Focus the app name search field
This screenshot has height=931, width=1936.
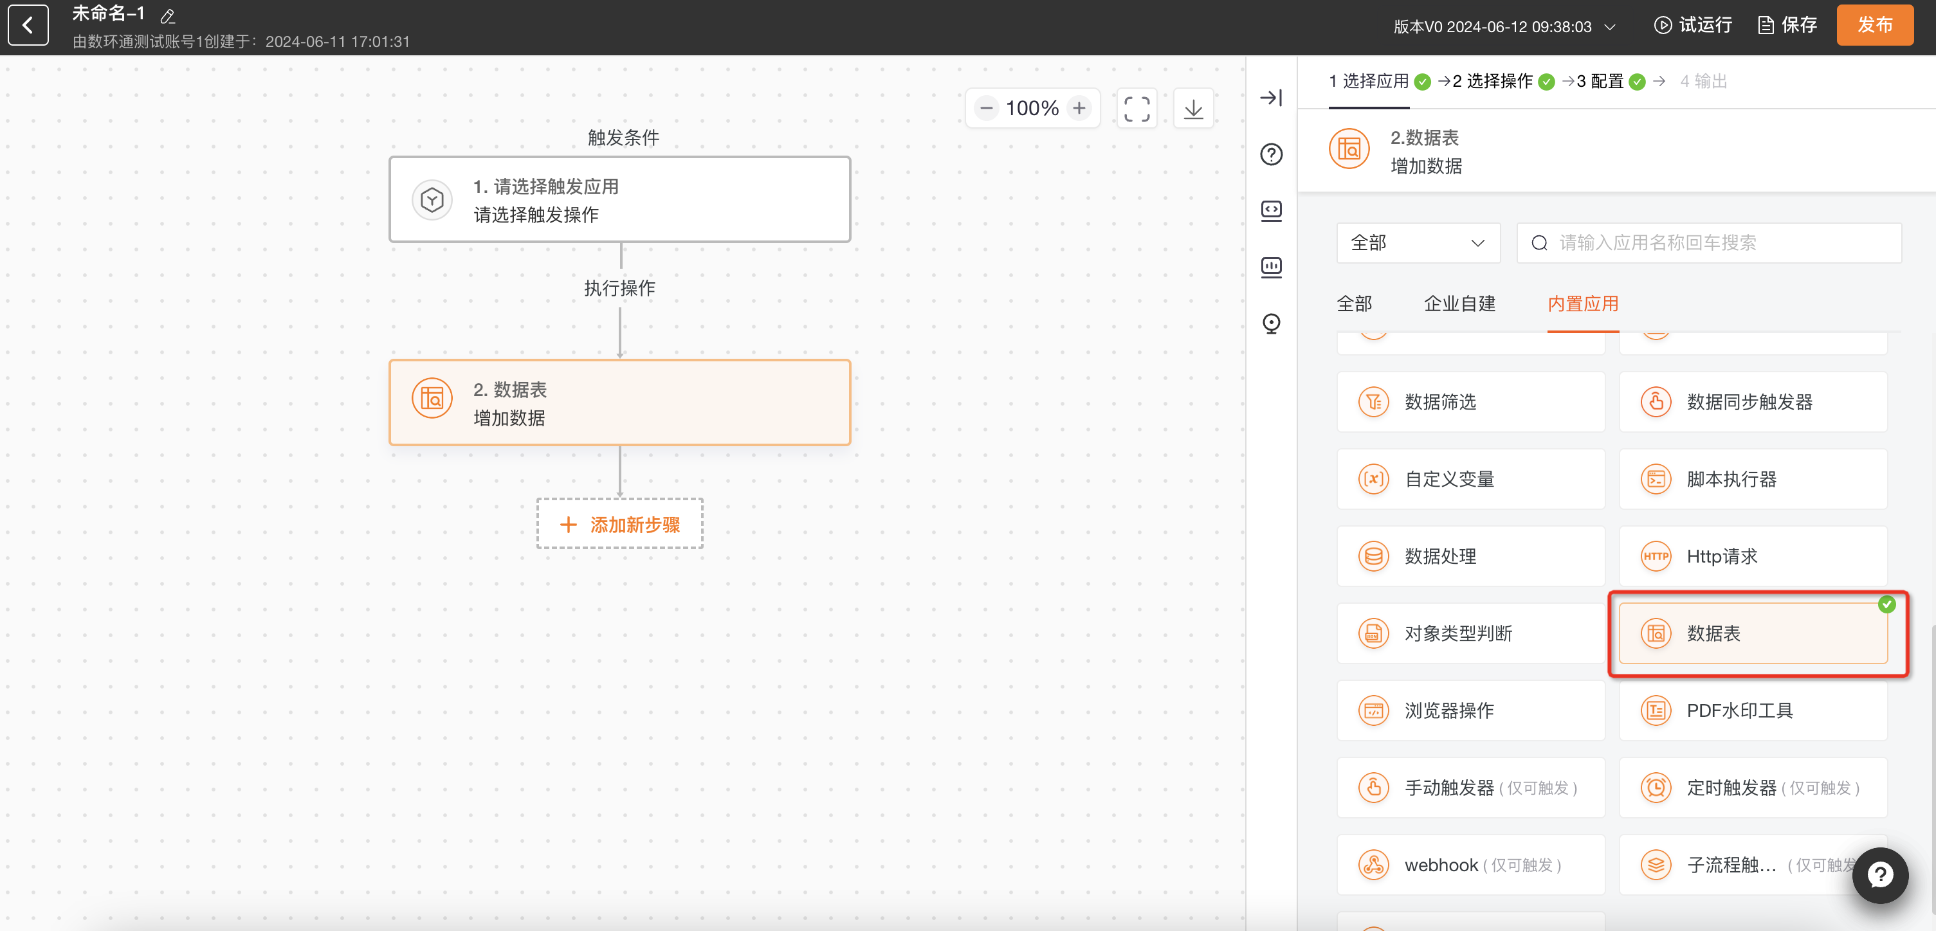pyautogui.click(x=1709, y=242)
